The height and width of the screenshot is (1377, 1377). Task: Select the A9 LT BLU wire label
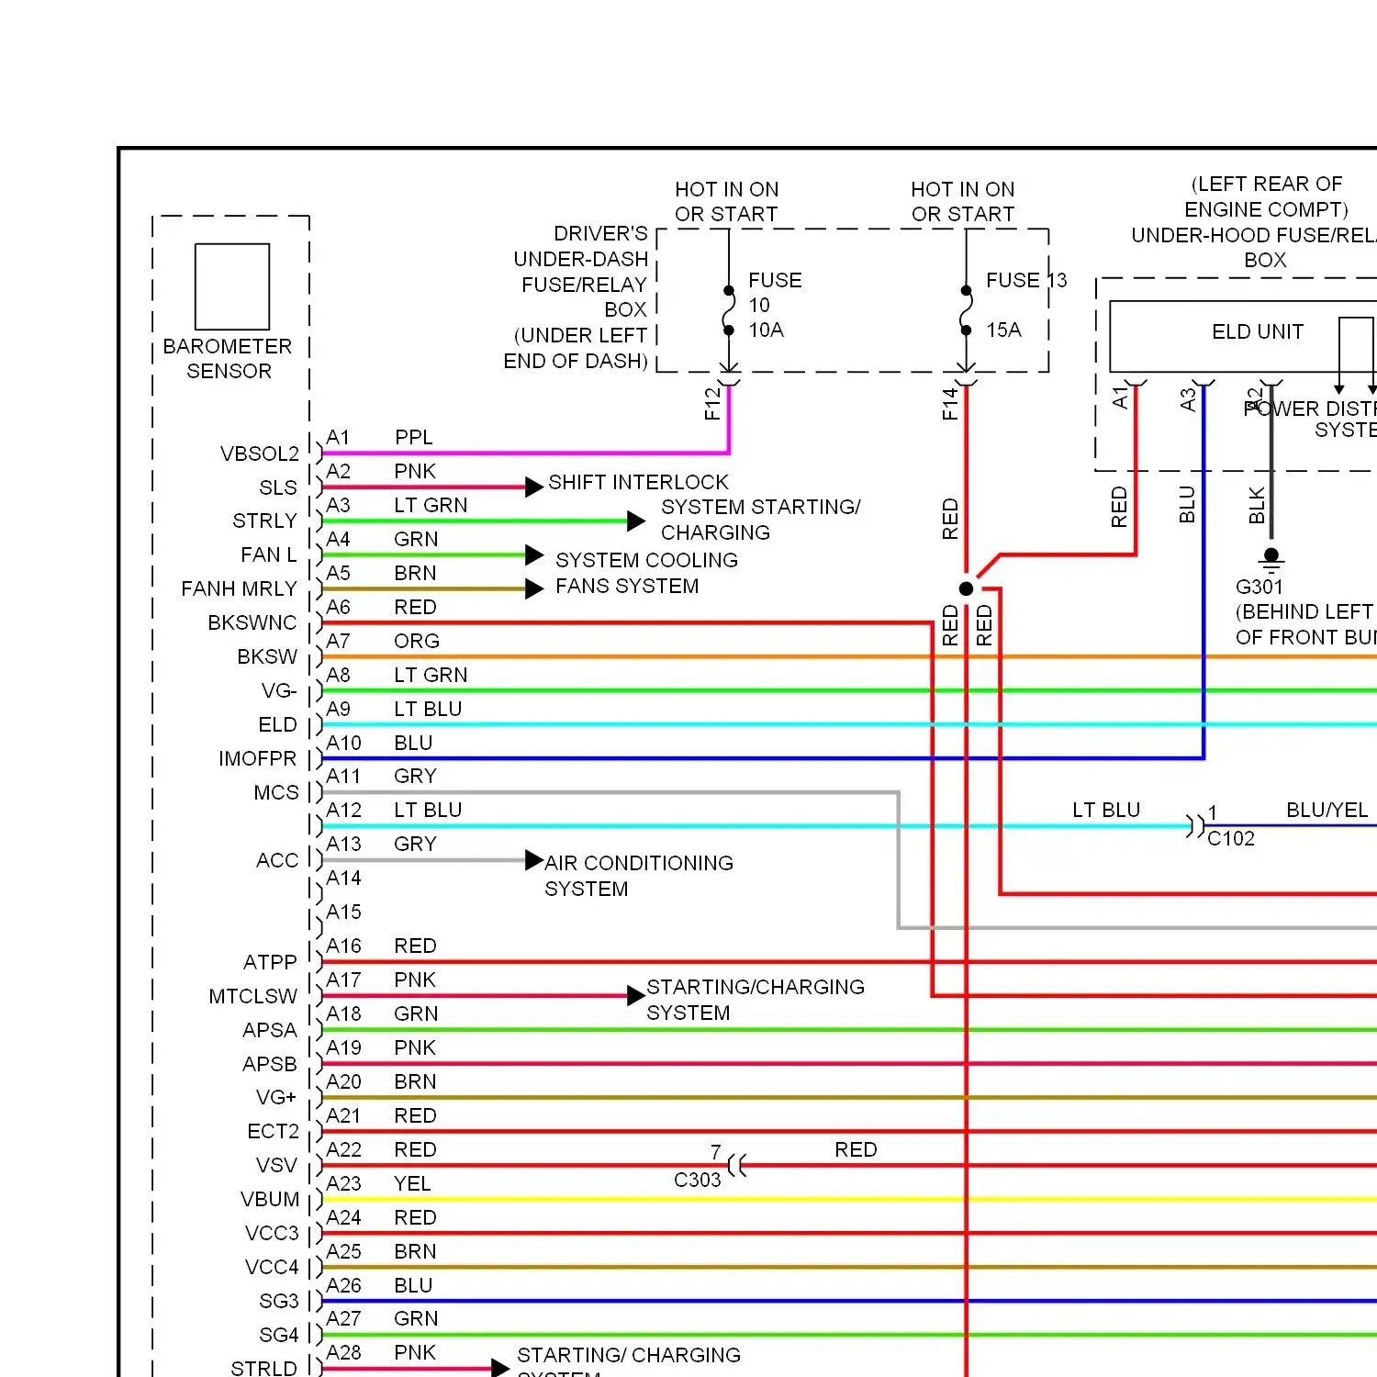click(394, 709)
